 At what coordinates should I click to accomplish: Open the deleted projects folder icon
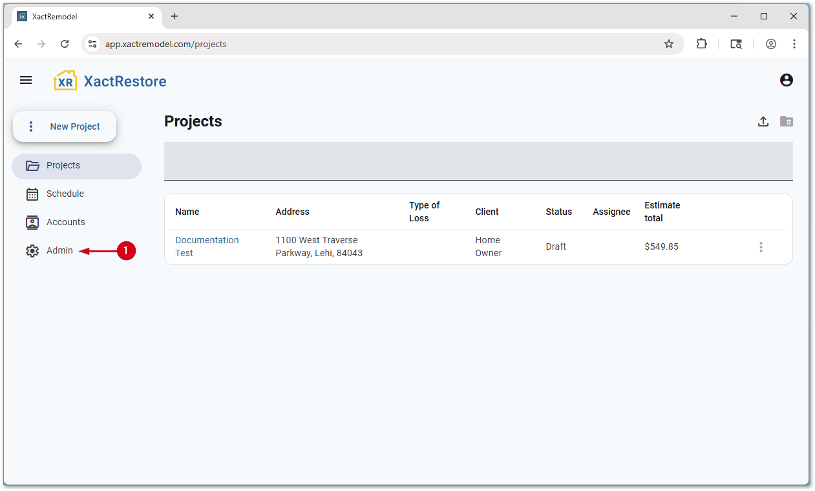pyautogui.click(x=786, y=121)
